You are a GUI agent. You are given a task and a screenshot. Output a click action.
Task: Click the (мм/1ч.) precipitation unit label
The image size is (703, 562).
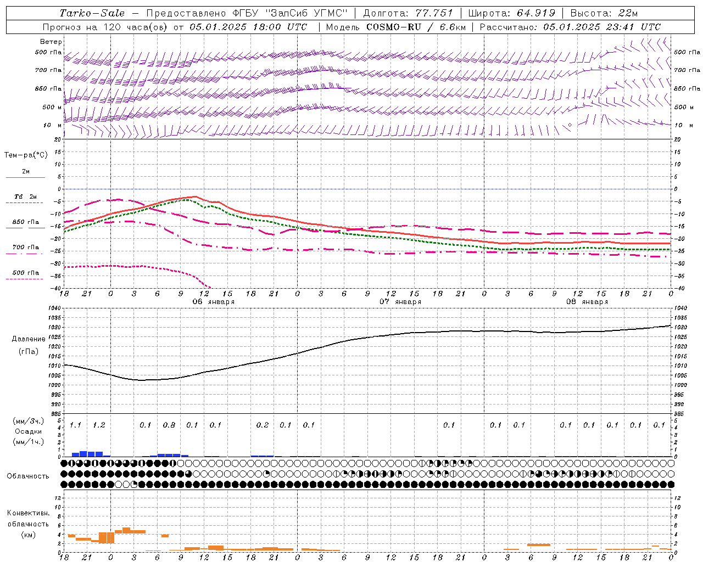[29, 442]
